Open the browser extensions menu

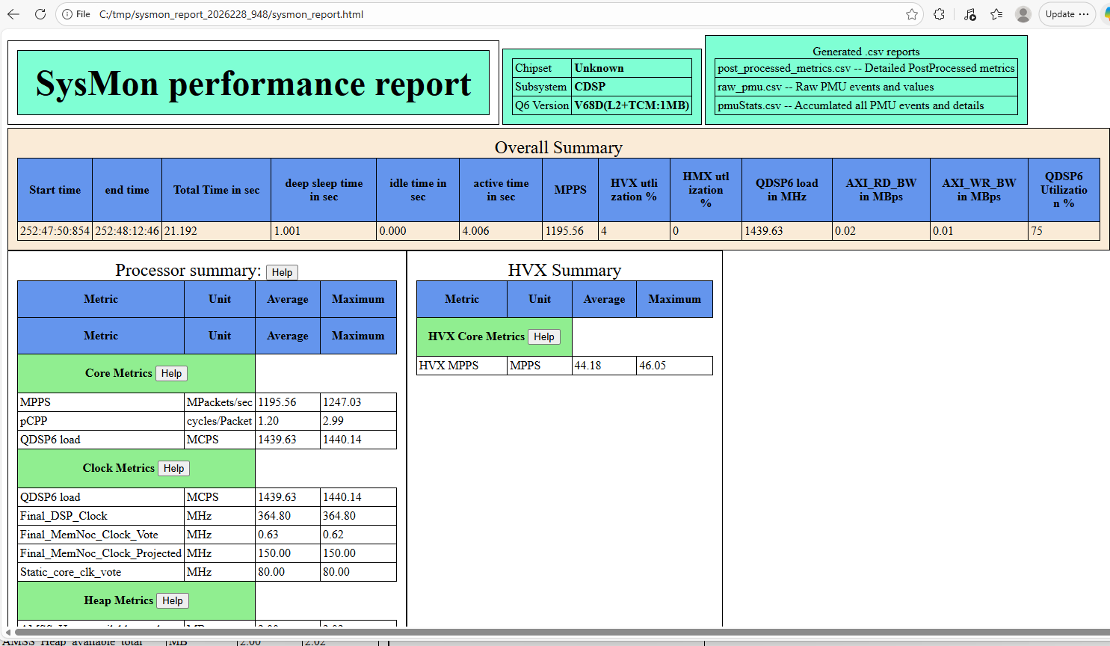[x=940, y=14]
